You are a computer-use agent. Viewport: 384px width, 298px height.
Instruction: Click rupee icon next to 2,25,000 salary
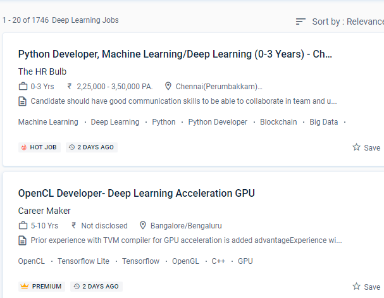(x=70, y=87)
